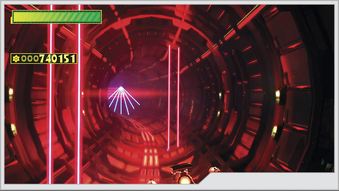Click the blue-white fan-shaped targeting reticle
The image size is (339, 191).
pos(124,100)
